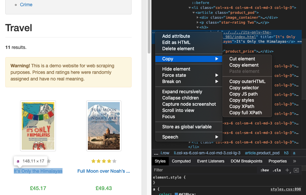This screenshot has width=306, height=195.
Task: Collapse the article product_pod node
Action: 193,12
